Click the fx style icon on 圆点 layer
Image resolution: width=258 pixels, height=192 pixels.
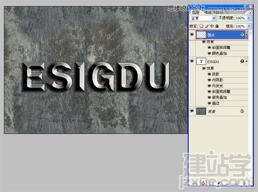point(242,35)
